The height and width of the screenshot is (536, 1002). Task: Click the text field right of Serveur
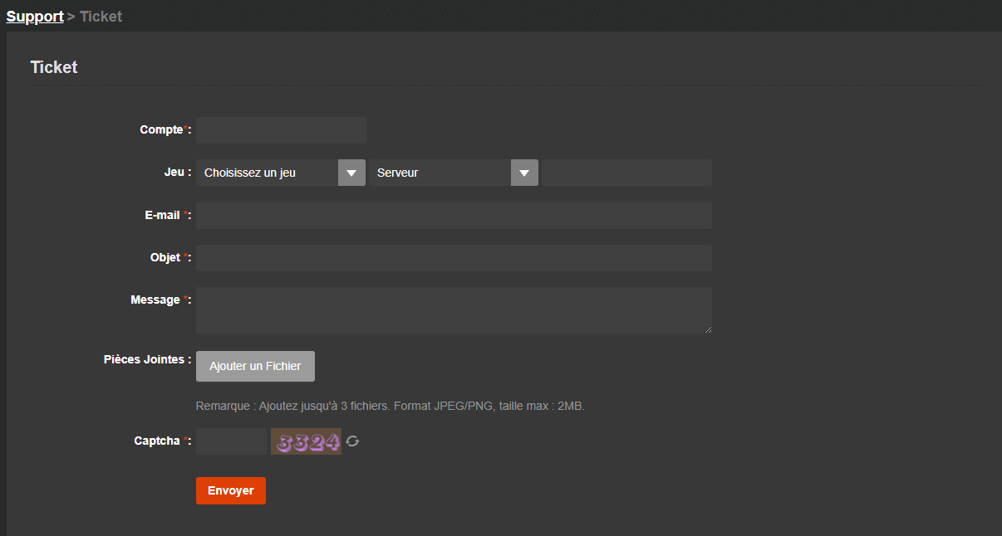click(x=626, y=173)
